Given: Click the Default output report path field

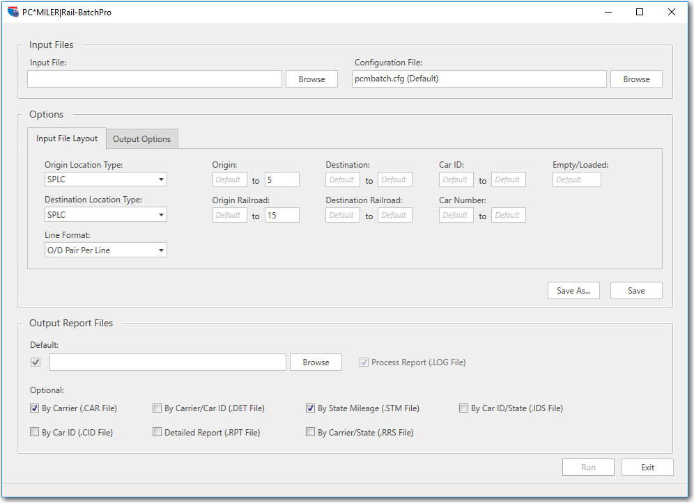Looking at the screenshot, I should [x=168, y=362].
